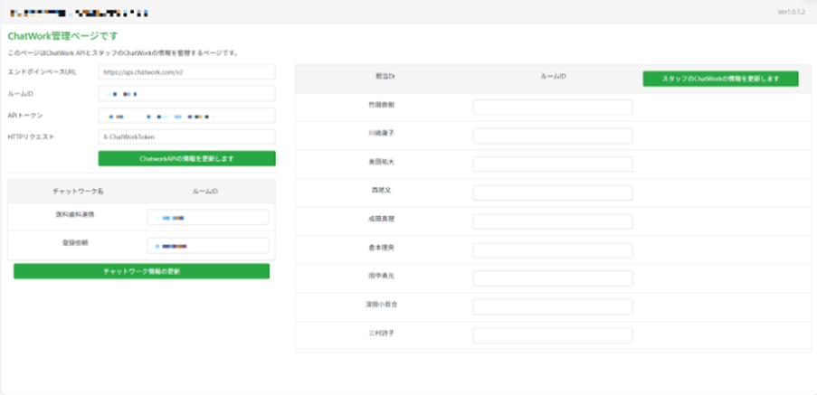Click room ID field for 医科歯科連携

click(208, 217)
